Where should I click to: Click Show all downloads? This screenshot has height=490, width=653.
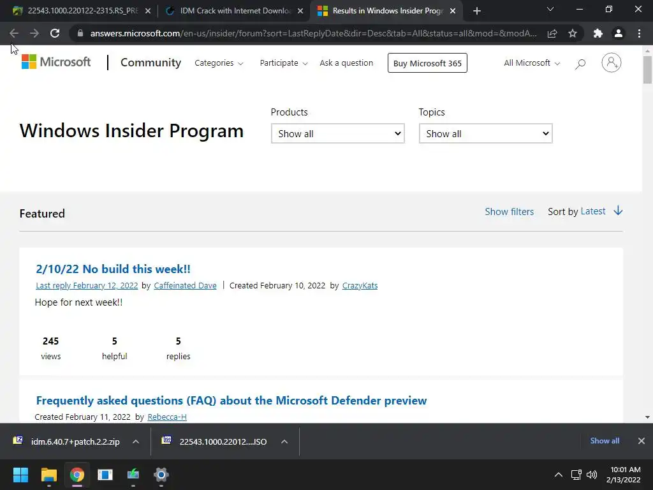coord(605,441)
